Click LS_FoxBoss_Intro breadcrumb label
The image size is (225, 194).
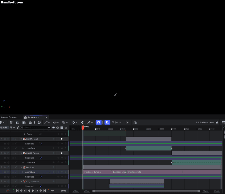click(205, 122)
